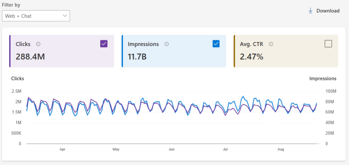Click the 11.7B impressions total value
This screenshot has width=349, height=165.
tap(137, 57)
